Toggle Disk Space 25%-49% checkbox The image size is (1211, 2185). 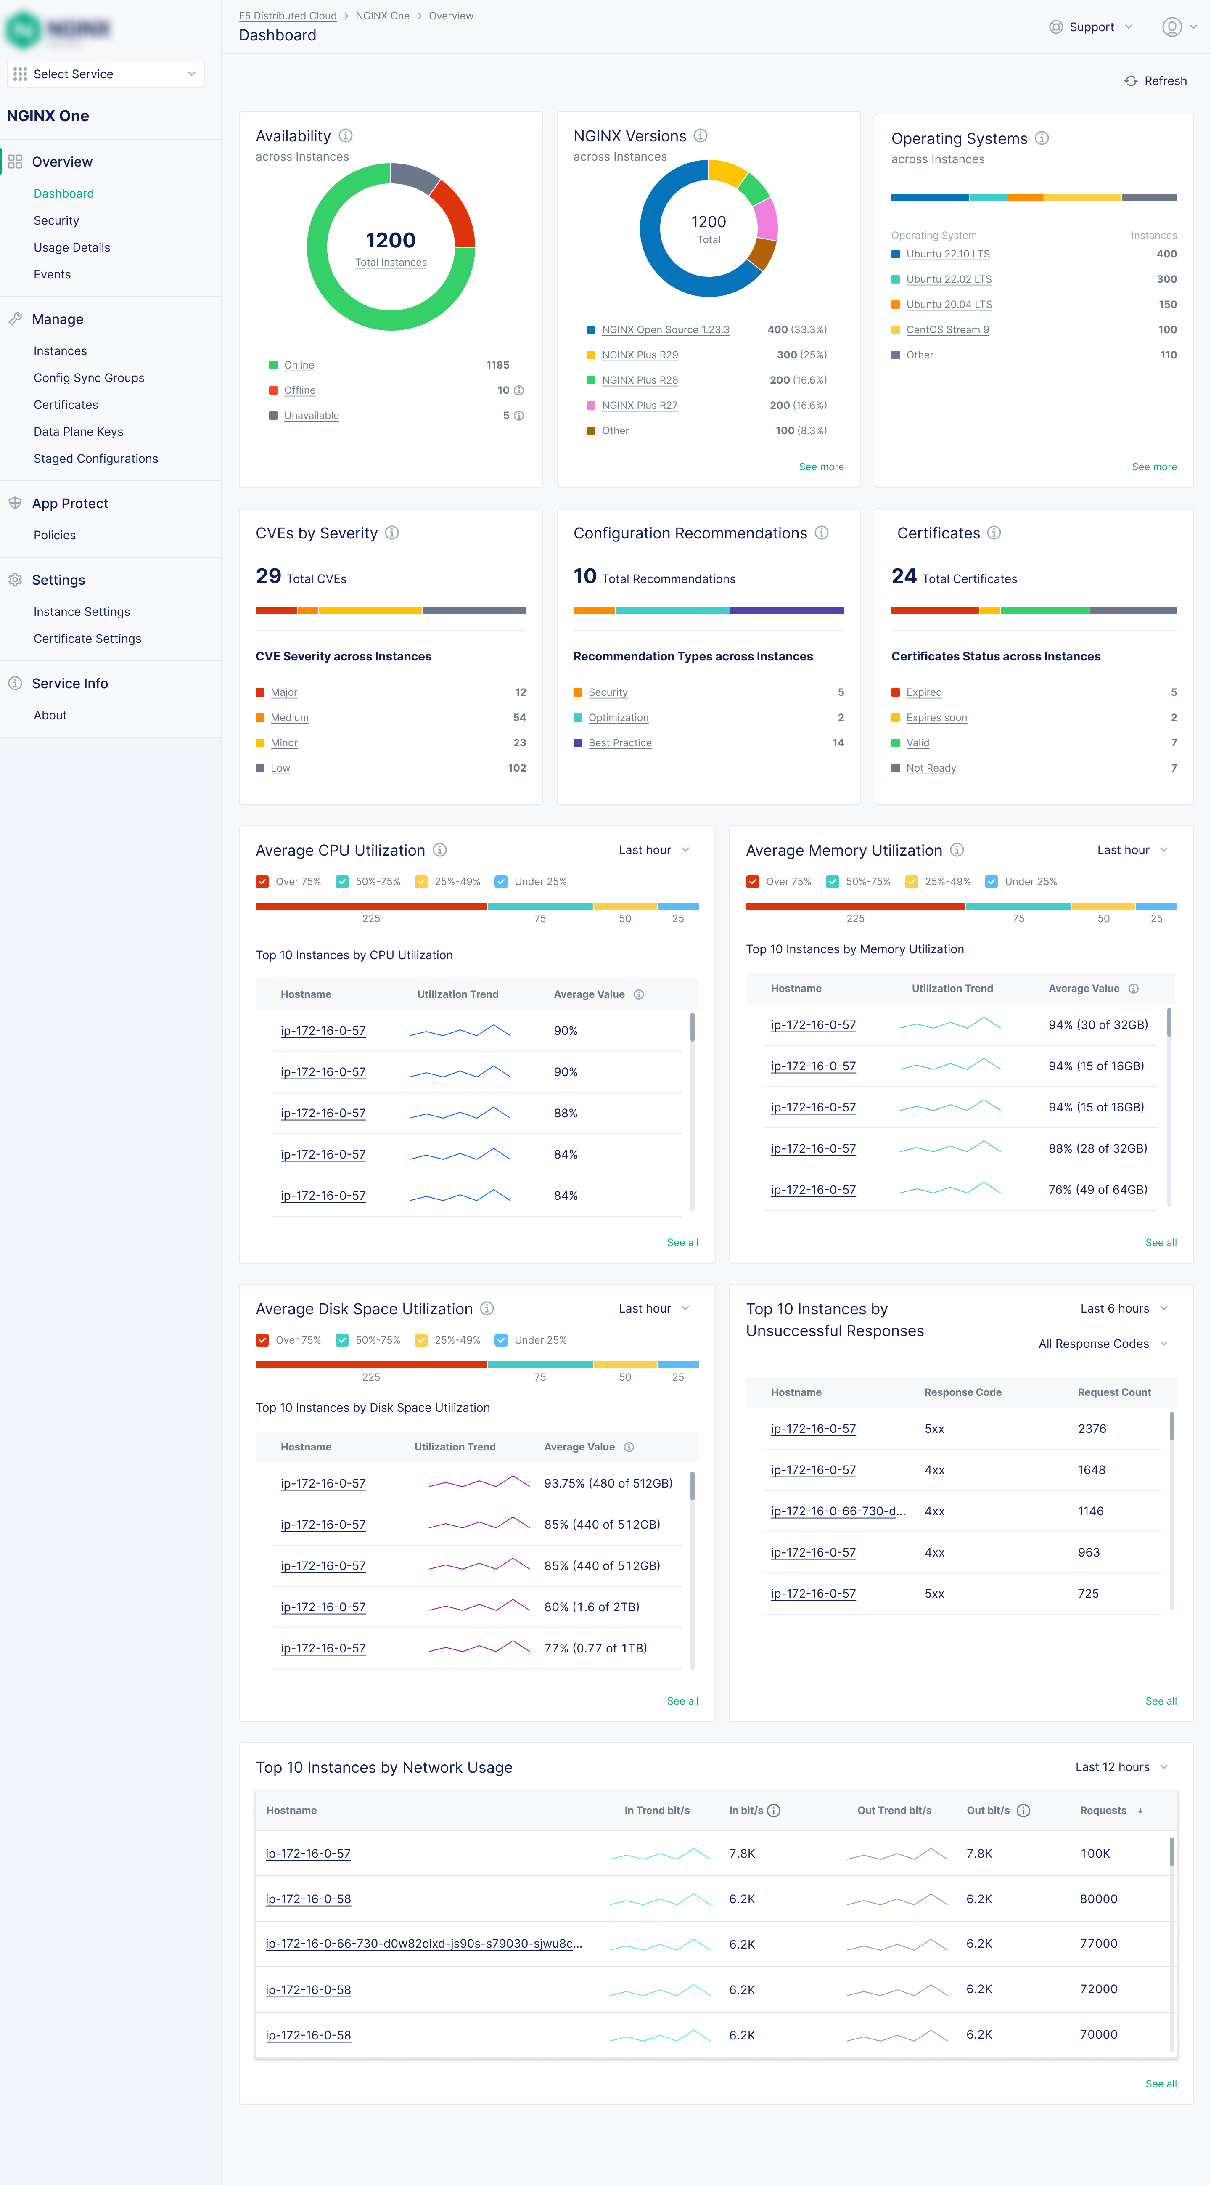tap(421, 1340)
